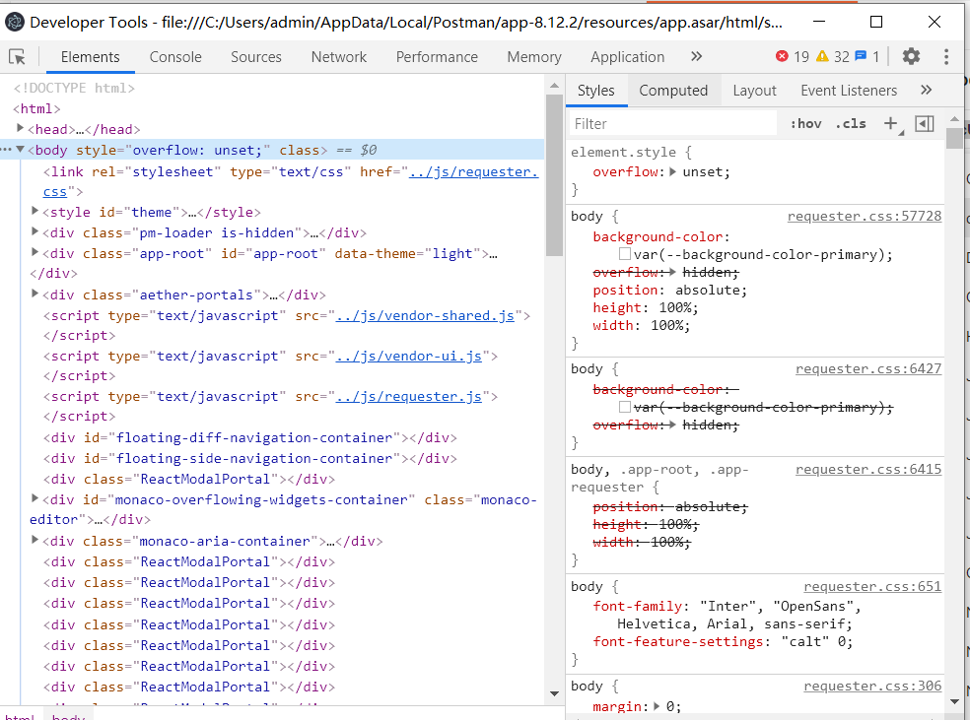Activate the inspect element picker icon
The height and width of the screenshot is (720, 970).
pyautogui.click(x=18, y=57)
